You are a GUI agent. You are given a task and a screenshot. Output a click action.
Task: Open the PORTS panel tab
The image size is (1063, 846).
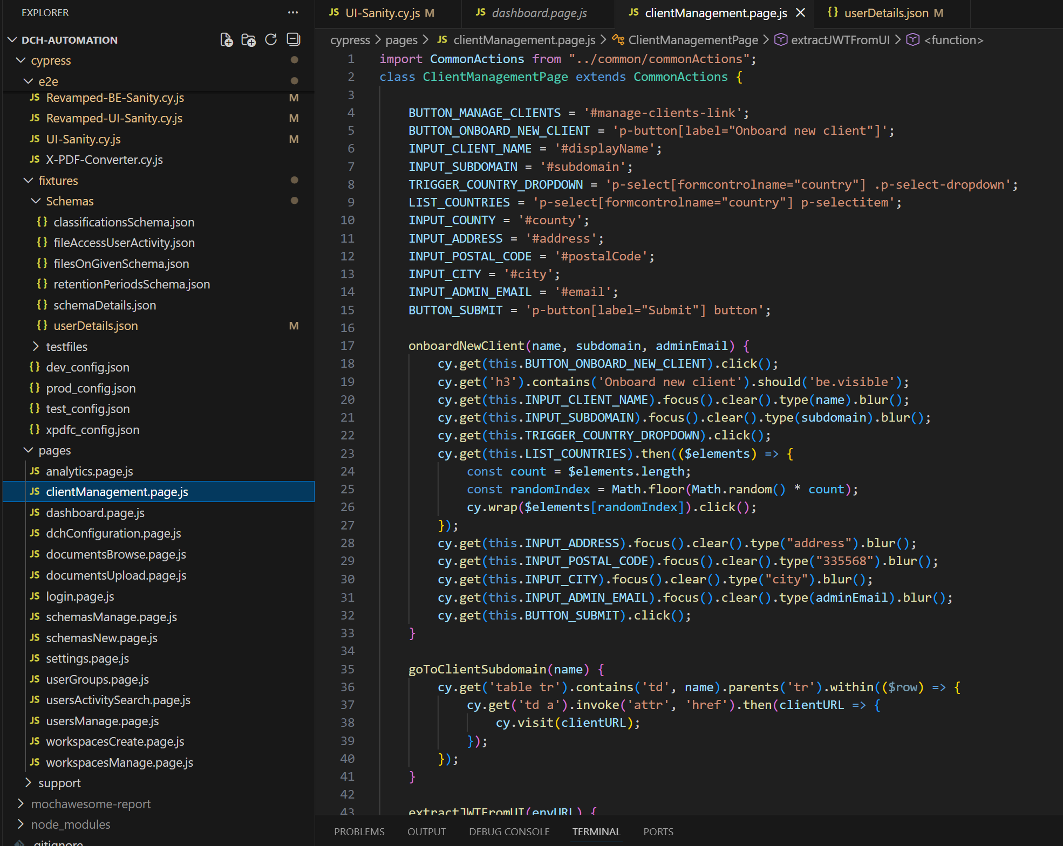tap(658, 831)
